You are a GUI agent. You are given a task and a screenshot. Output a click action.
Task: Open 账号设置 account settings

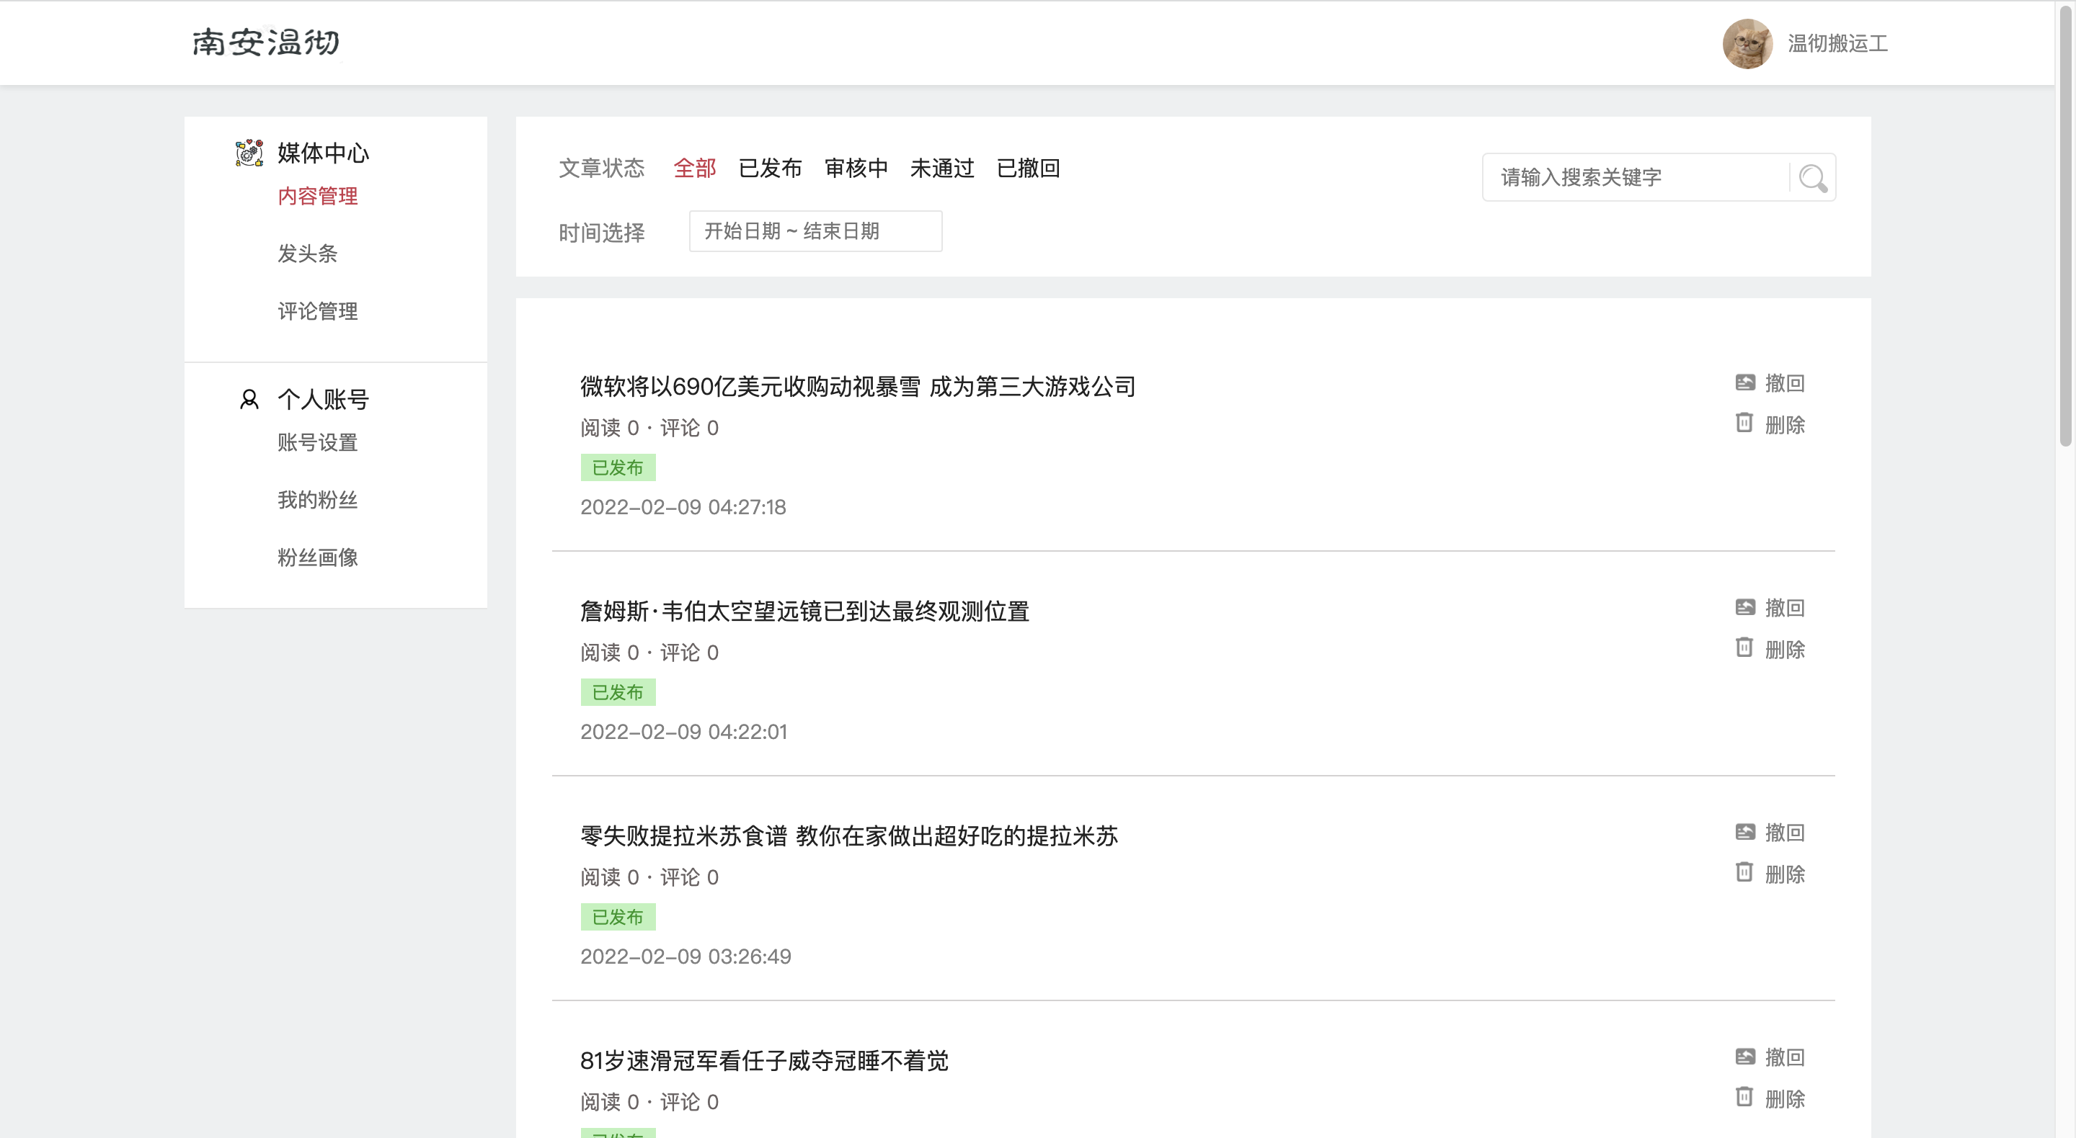317,443
